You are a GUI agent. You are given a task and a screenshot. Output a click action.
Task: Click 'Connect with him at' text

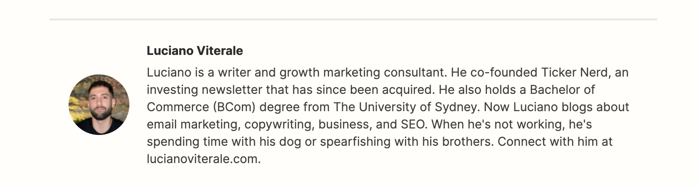pyautogui.click(x=555, y=141)
